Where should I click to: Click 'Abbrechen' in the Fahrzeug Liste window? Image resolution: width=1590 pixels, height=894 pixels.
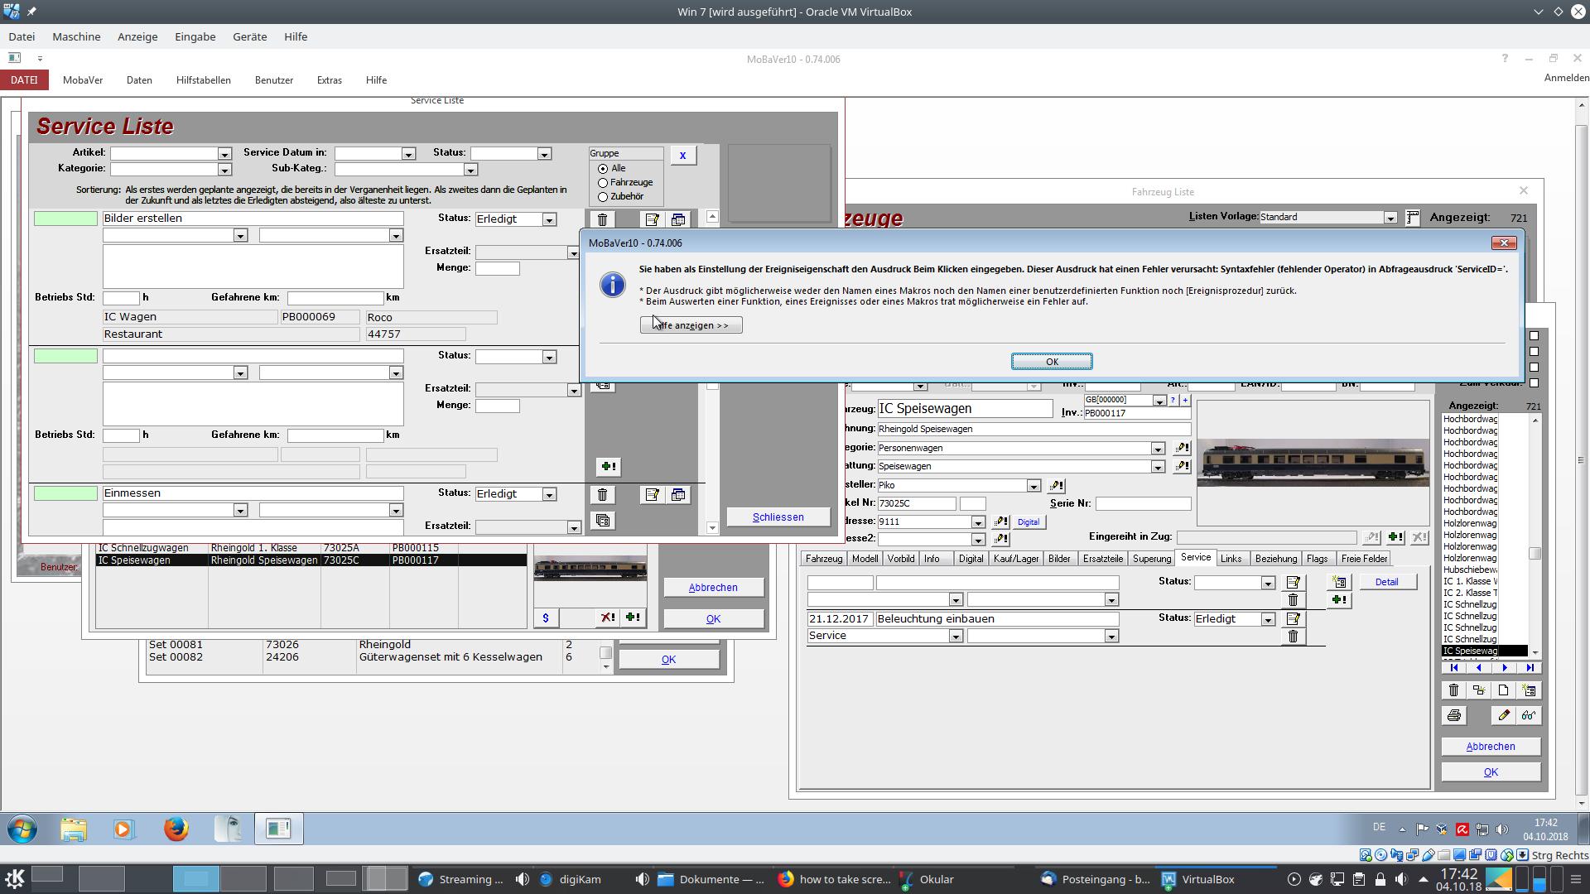1491,747
